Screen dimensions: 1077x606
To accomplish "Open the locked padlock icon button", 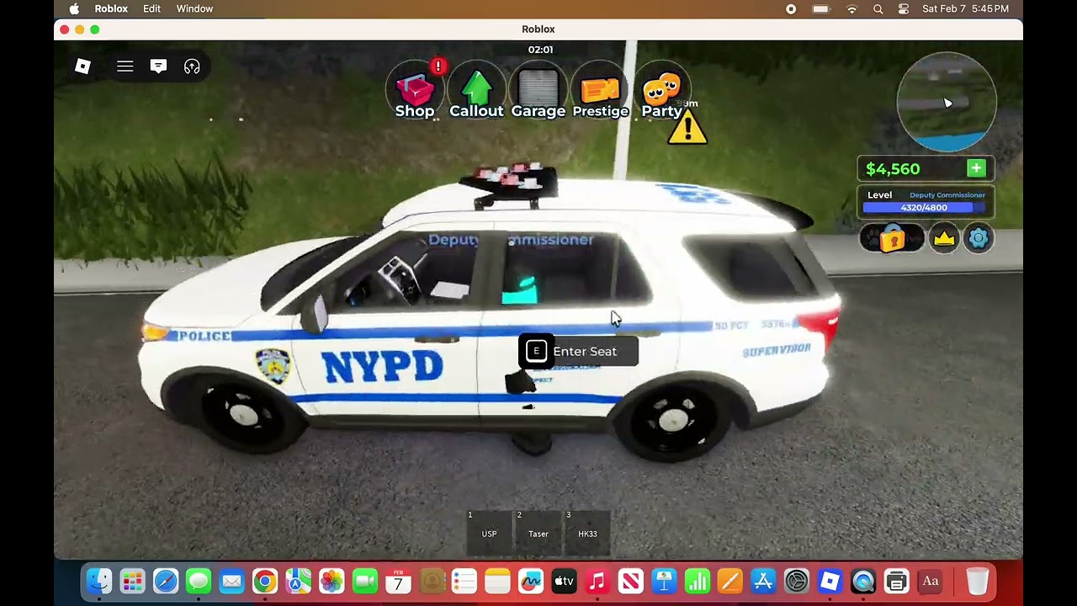I will (892, 239).
